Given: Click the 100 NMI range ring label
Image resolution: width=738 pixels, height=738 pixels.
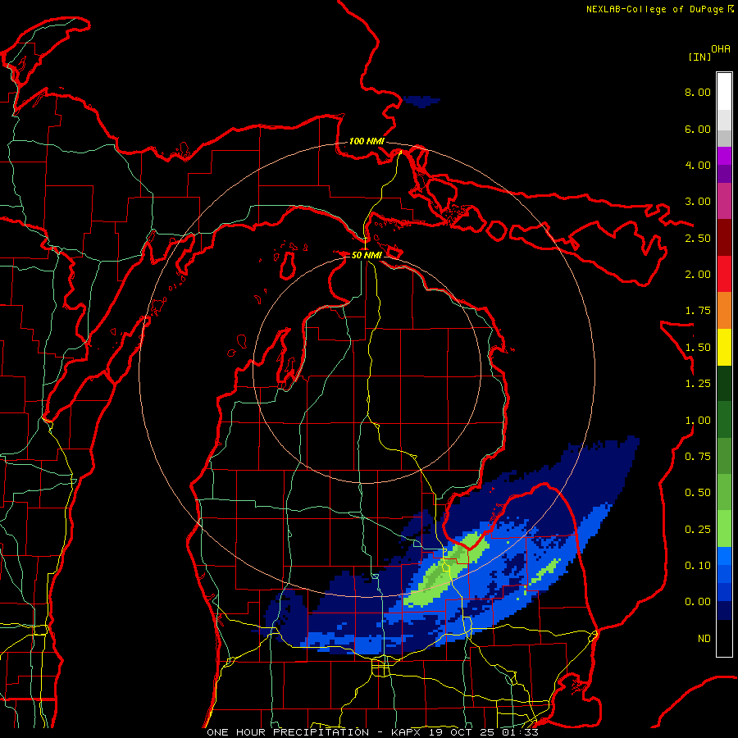Looking at the screenshot, I should (x=367, y=141).
